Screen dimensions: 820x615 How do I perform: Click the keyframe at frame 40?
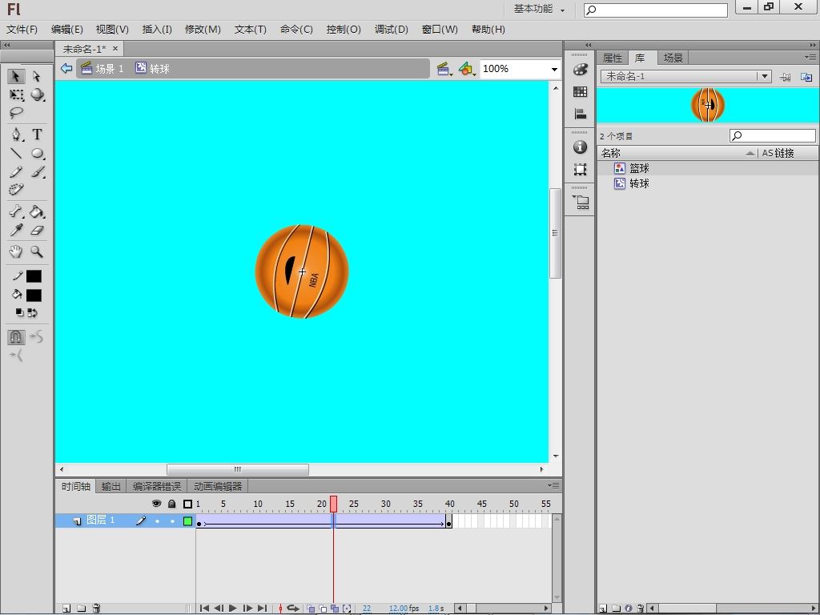tap(448, 524)
